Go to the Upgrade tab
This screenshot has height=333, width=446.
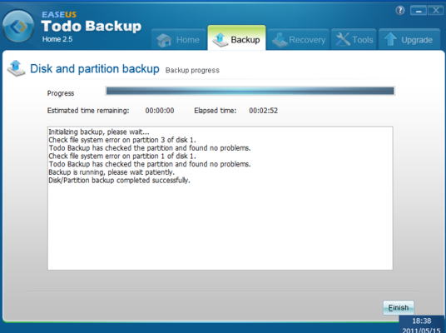pyautogui.click(x=409, y=40)
